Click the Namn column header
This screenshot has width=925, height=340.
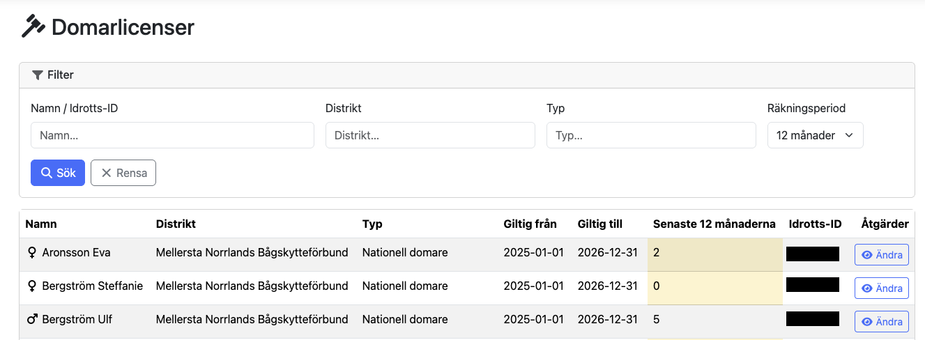(x=41, y=224)
